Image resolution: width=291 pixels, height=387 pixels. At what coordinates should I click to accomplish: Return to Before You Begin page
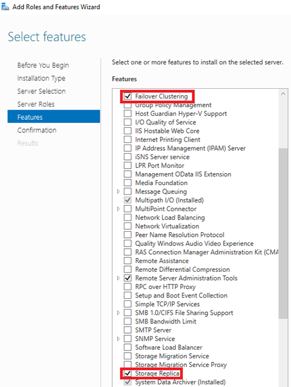click(43, 65)
